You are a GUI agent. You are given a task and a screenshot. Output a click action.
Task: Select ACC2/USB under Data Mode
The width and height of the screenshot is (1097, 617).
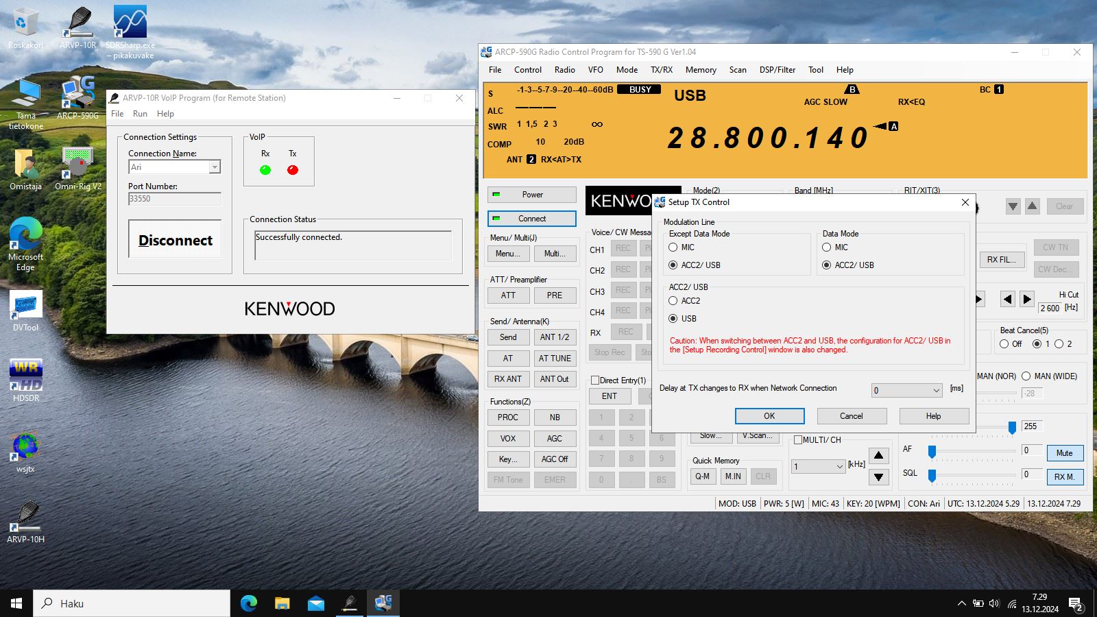(848, 265)
